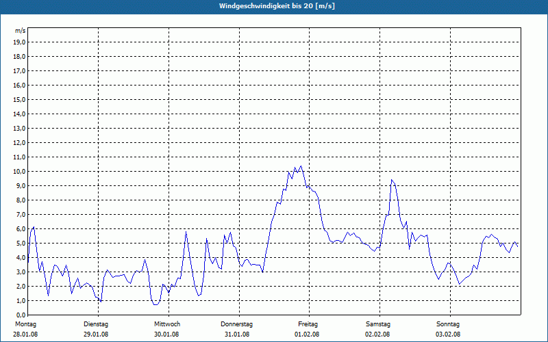Select the Donnerstag 31.01.08 date label

click(x=236, y=329)
